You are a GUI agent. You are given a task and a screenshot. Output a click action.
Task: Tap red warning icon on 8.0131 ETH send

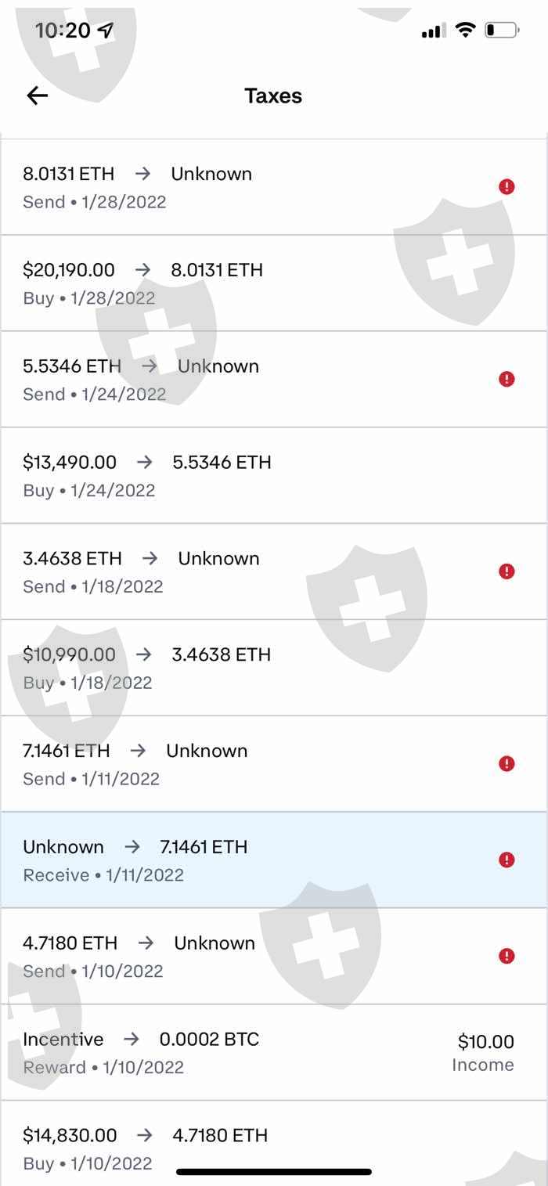tap(507, 186)
